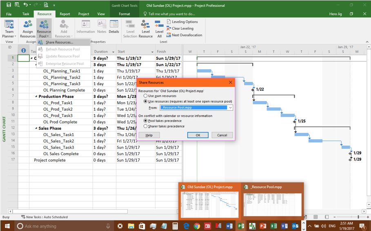Open Leveling Options
This screenshot has height=231, width=371.
click(x=182, y=22)
